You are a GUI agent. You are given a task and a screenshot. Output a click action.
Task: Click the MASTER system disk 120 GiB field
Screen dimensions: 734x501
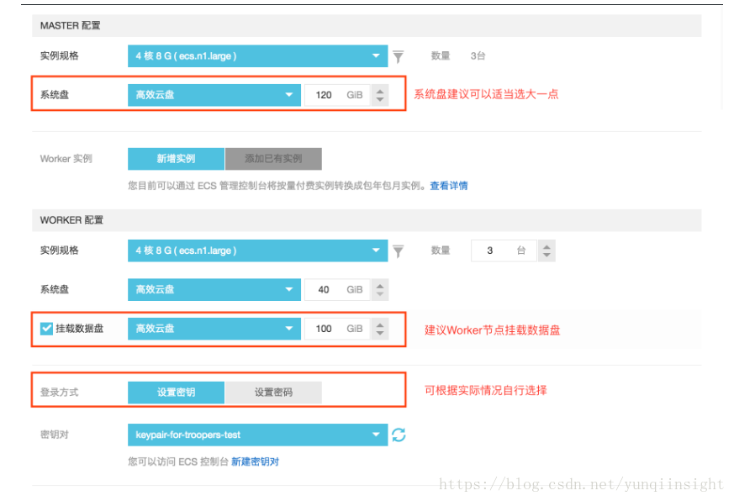[x=337, y=95]
